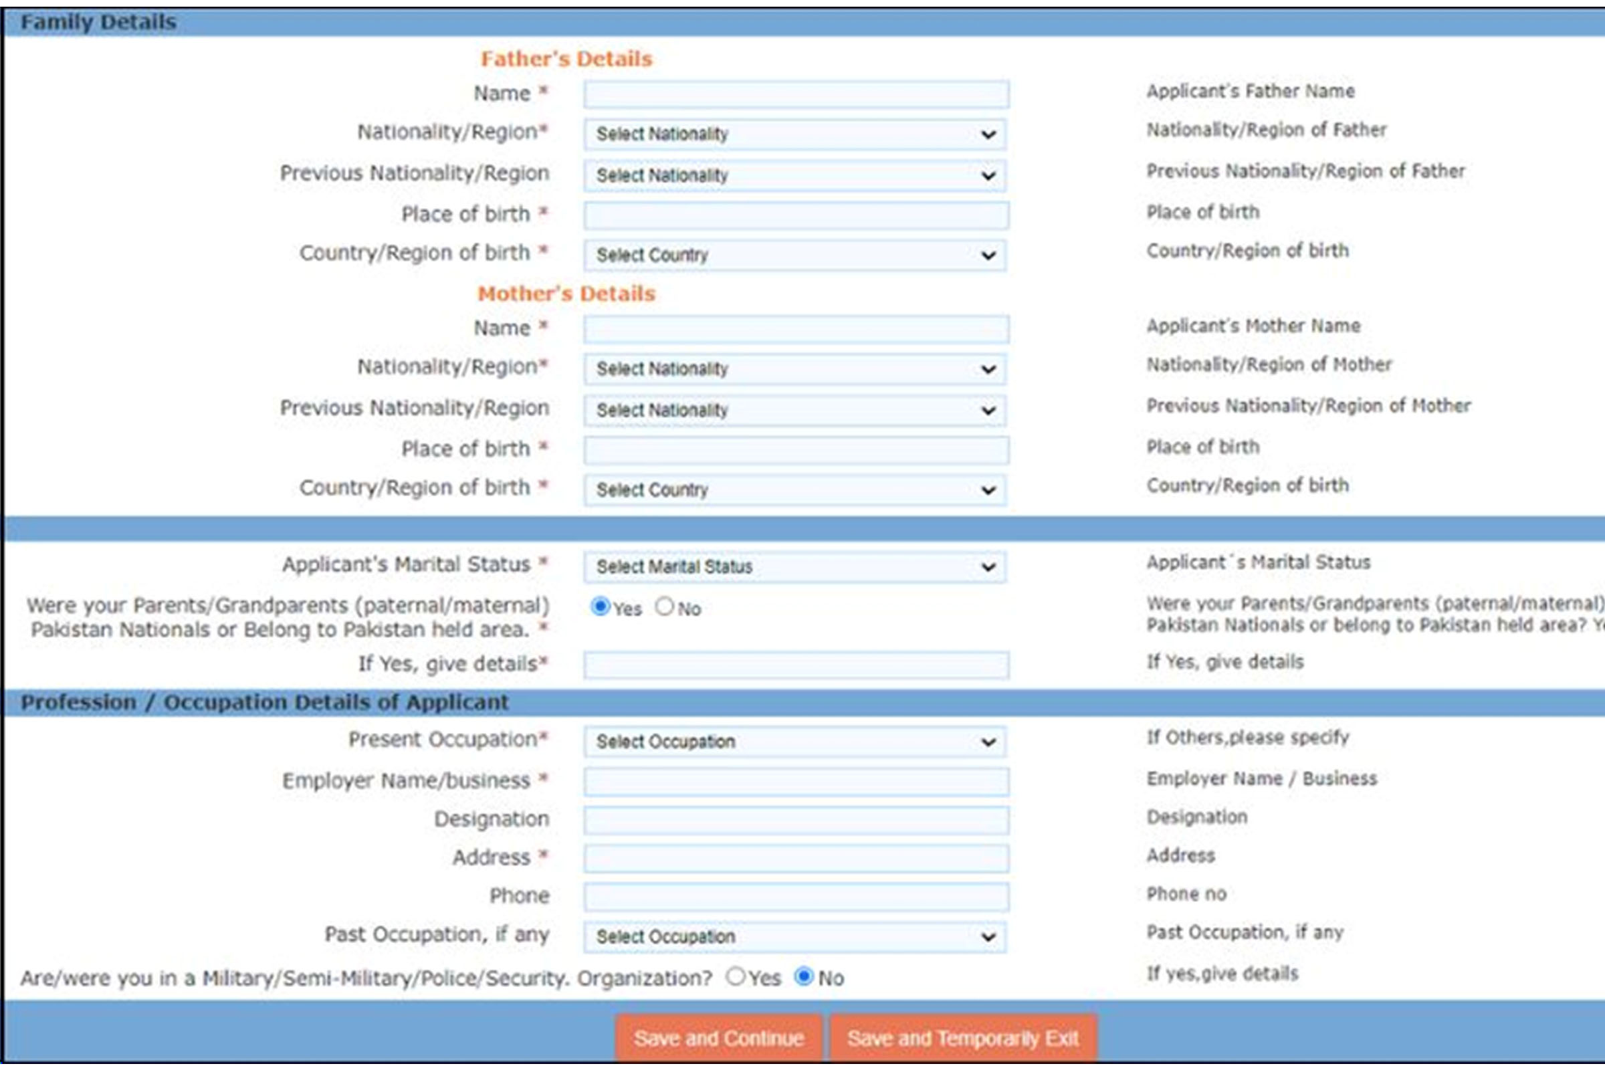1605x1070 pixels.
Task: Click the 'Family Details' section header
Action: (x=98, y=23)
